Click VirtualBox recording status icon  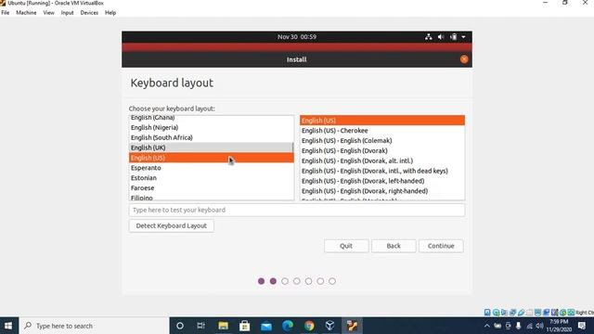[546, 313]
